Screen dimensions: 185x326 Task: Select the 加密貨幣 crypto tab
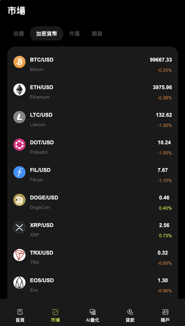[46, 33]
